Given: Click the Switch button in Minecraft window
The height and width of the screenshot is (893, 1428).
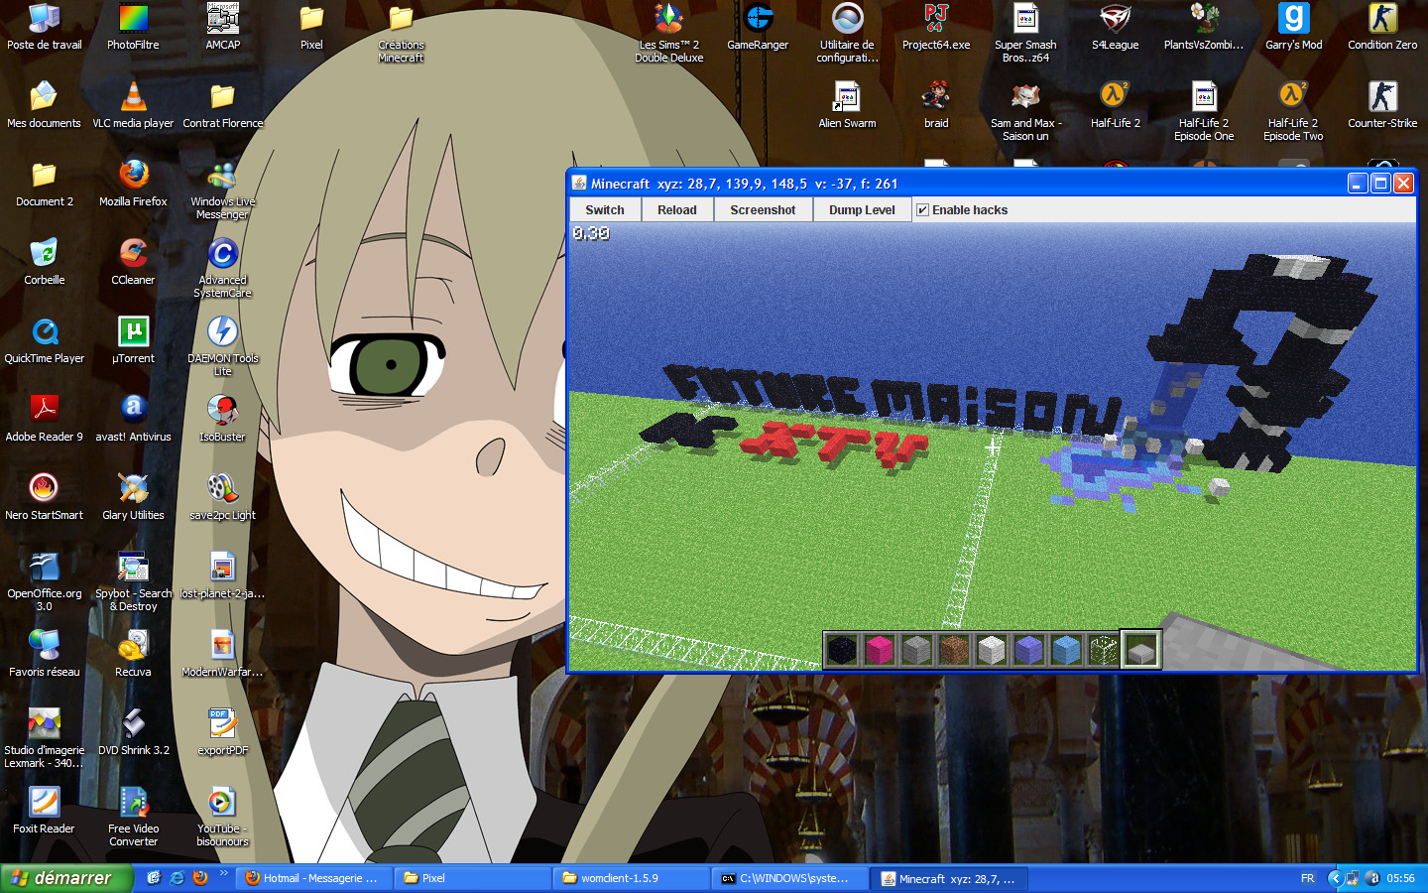Looking at the screenshot, I should (x=605, y=209).
